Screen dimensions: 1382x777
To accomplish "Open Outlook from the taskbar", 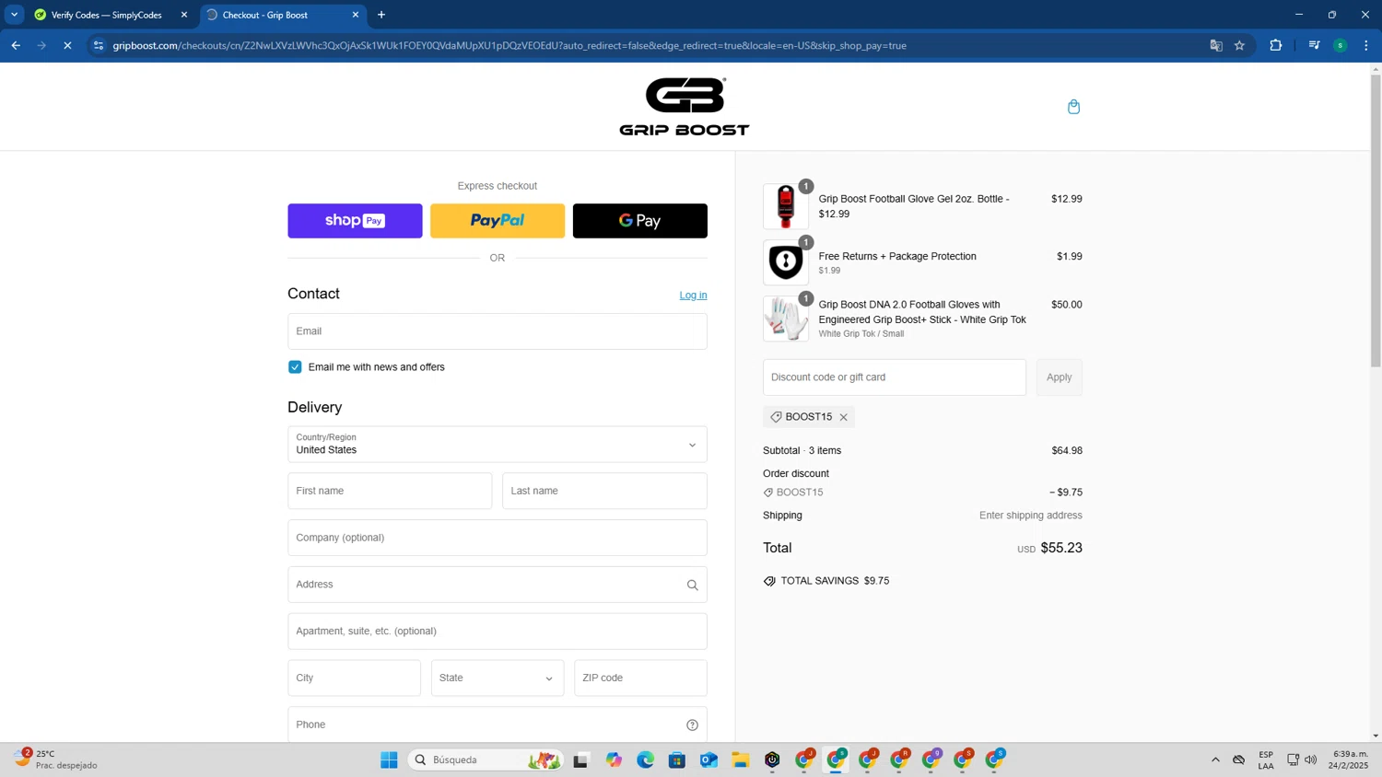I will click(709, 760).
